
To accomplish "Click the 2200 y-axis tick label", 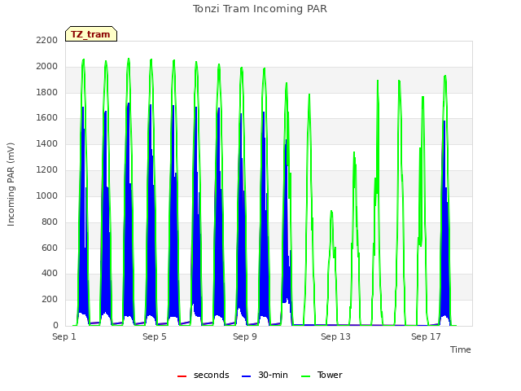I will (x=47, y=40).
